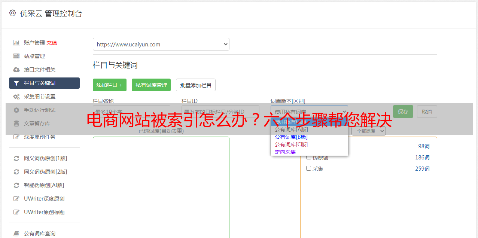This screenshot has height=238, width=478.
Task: Select the 同义词伪原创[1版] refresh icon
Action: pos(16,158)
